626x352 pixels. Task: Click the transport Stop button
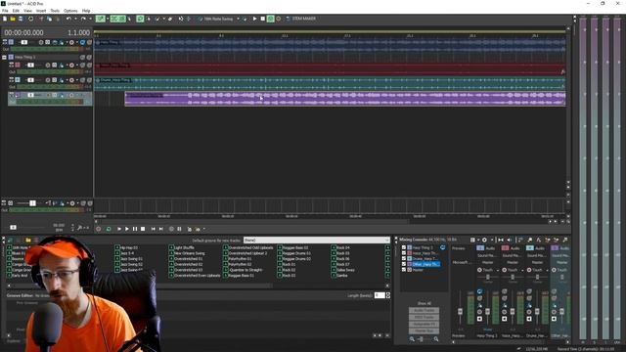pos(143,229)
